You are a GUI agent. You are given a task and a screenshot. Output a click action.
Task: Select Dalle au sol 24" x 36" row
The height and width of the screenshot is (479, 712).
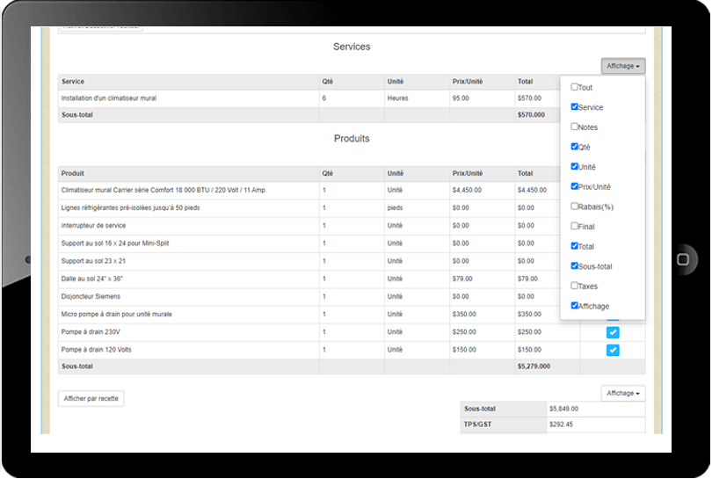352,279
